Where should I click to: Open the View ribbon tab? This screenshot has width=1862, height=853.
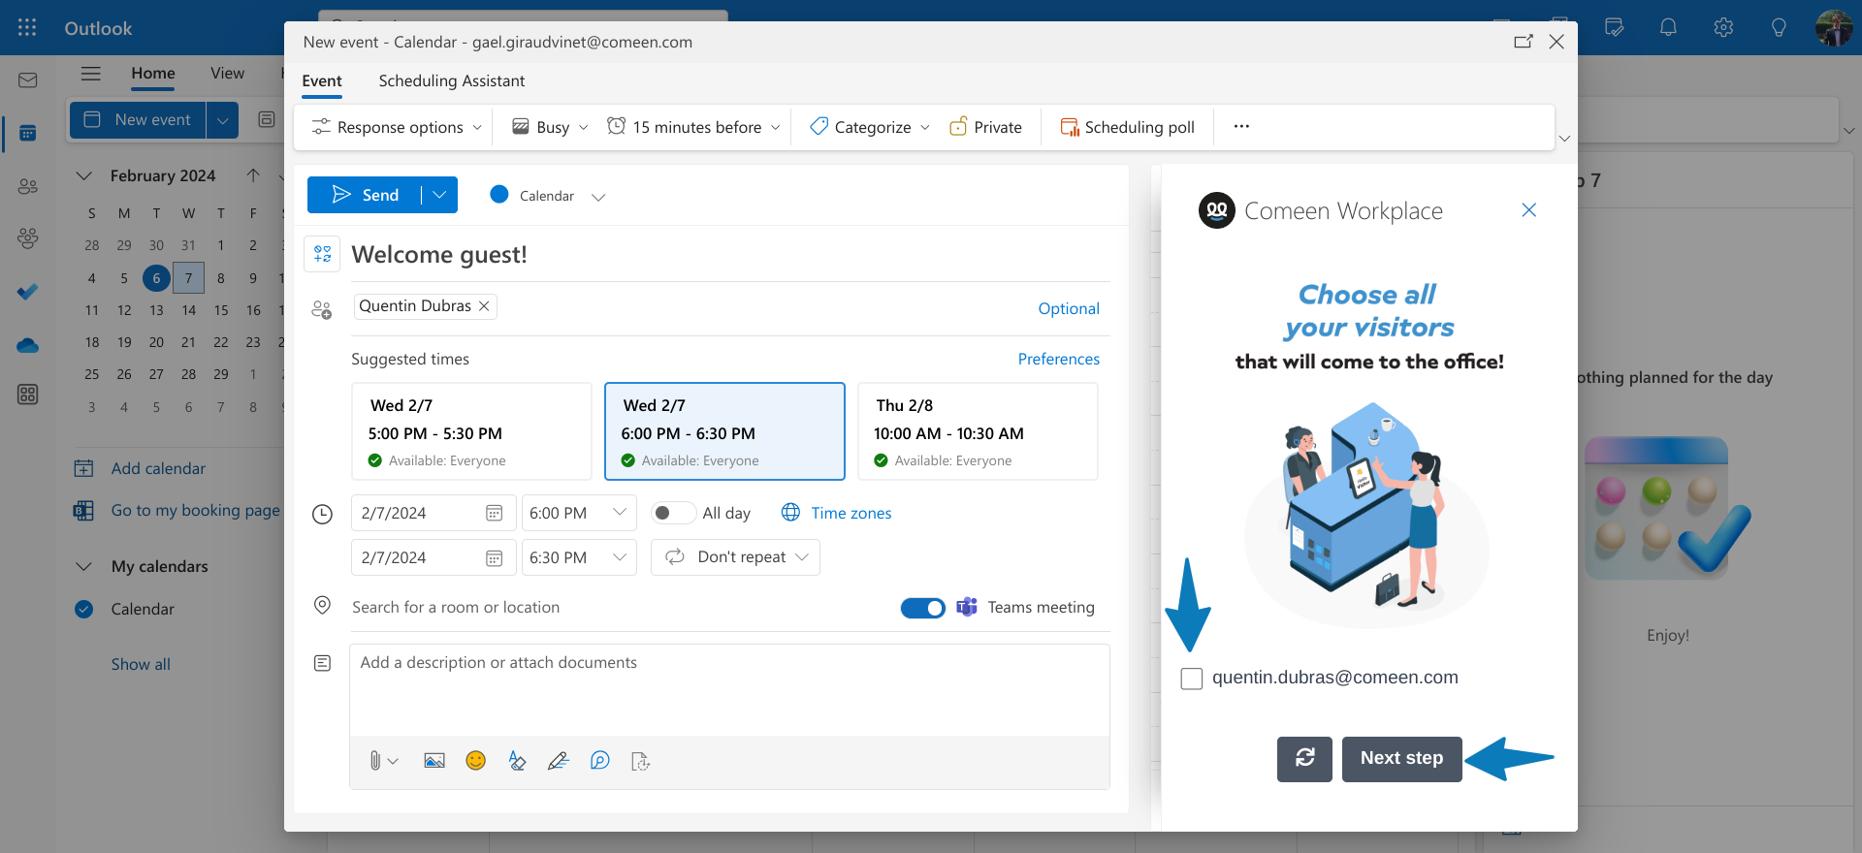(227, 74)
